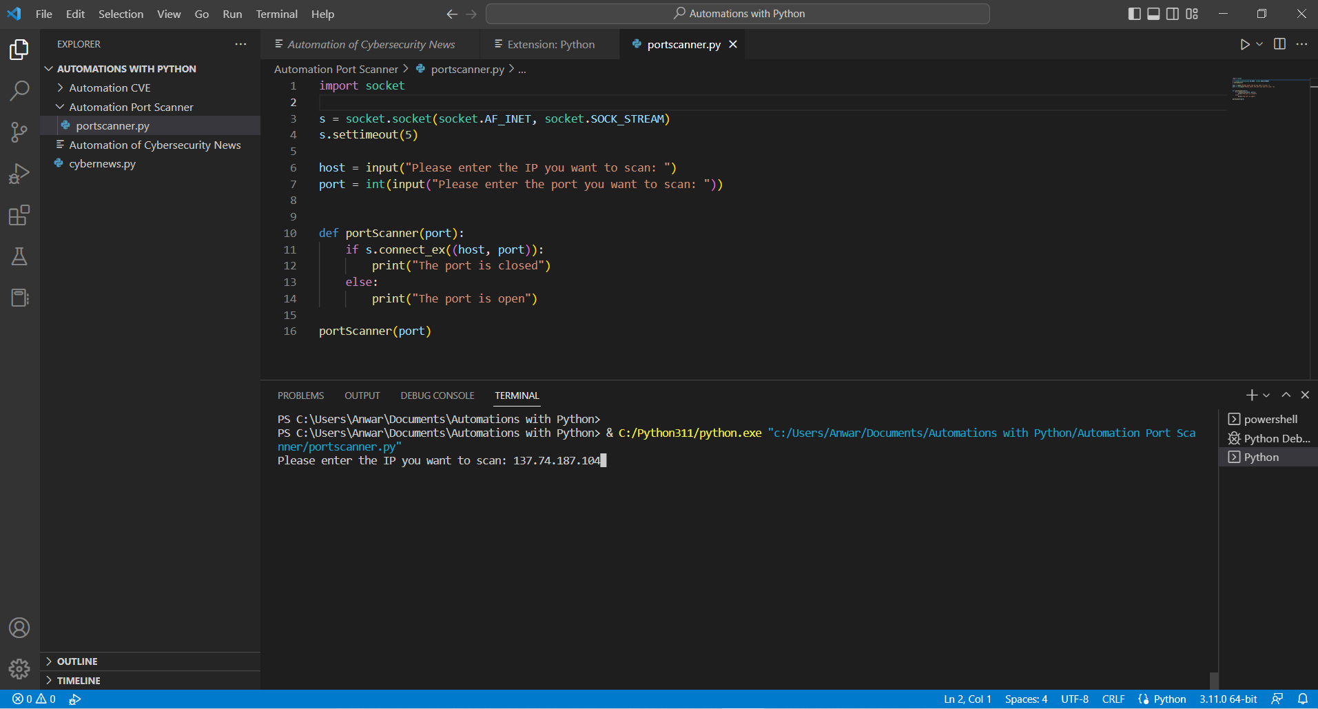The height and width of the screenshot is (709, 1318).
Task: Click CRLF end-of-line selector
Action: pyautogui.click(x=1113, y=699)
